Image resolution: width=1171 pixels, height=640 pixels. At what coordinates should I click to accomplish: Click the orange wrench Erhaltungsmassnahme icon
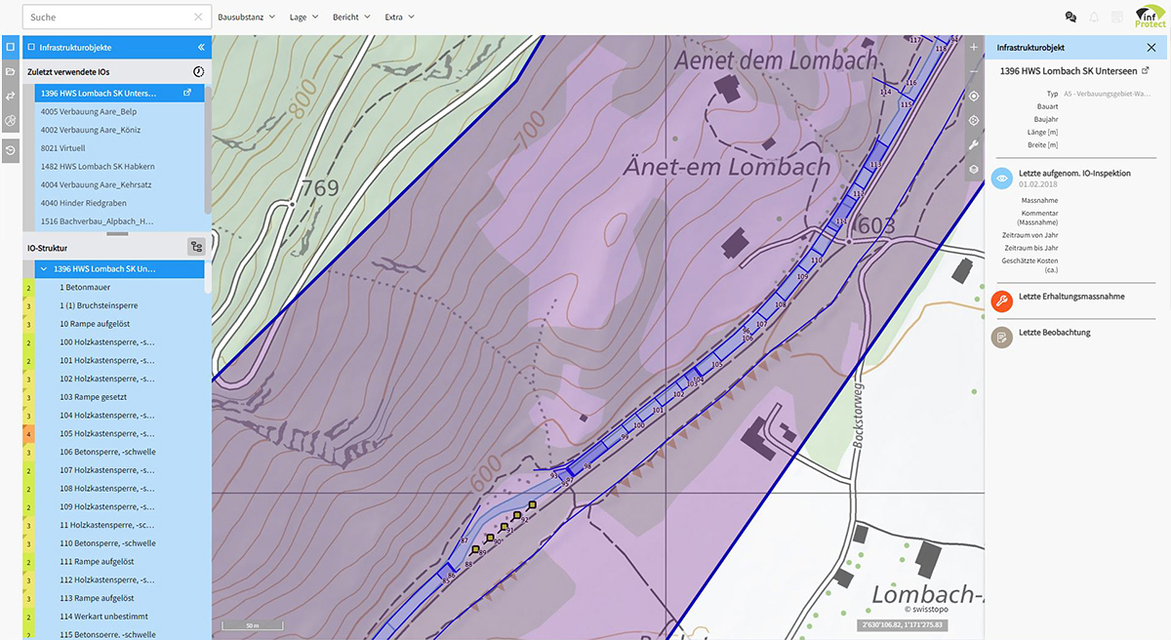[x=1001, y=300]
